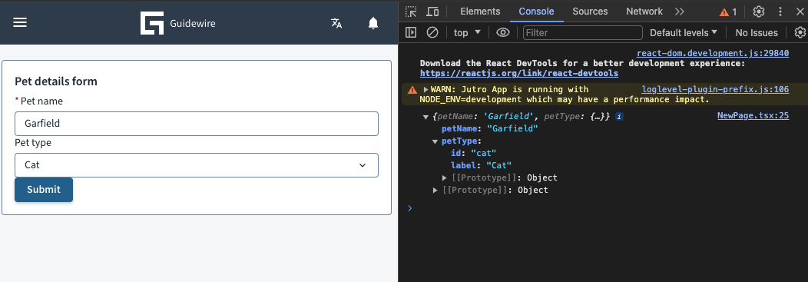Click the warning count badge showing 1
Image resolution: width=808 pixels, height=282 pixels.
tap(728, 12)
